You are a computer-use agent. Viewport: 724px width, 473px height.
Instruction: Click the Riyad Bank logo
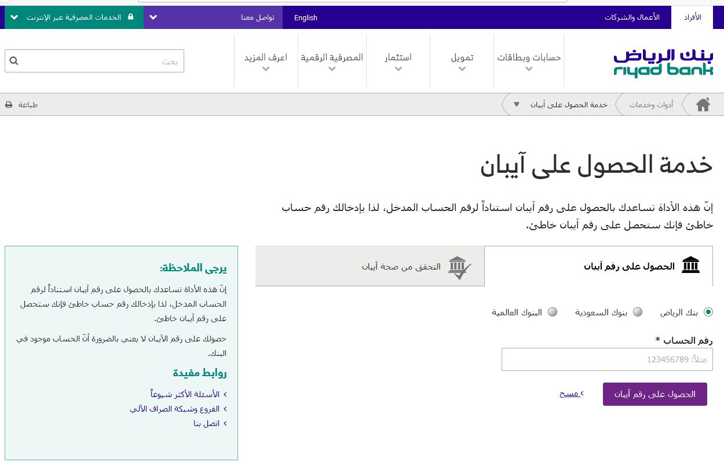tap(663, 62)
